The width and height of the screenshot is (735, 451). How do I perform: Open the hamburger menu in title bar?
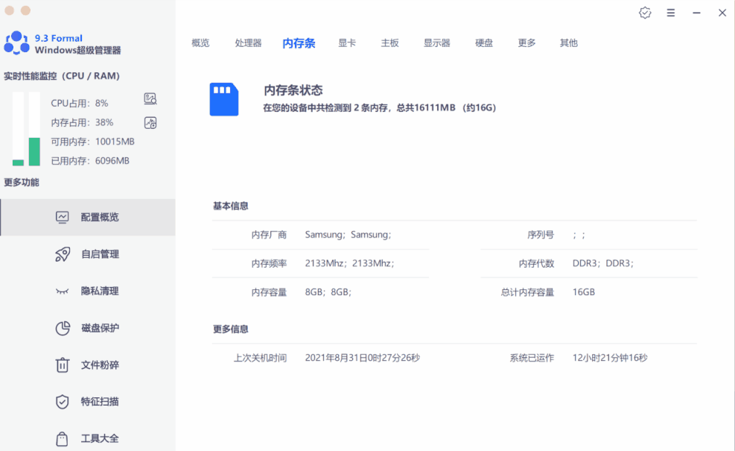pos(671,13)
